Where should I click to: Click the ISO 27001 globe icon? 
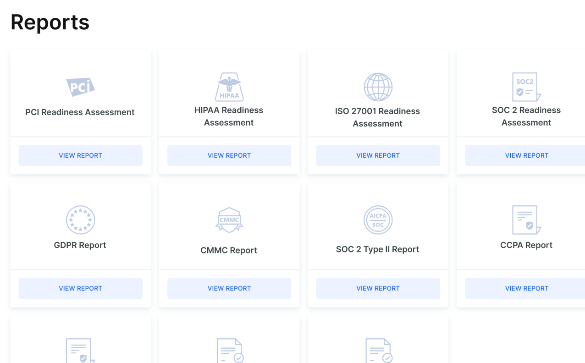pyautogui.click(x=378, y=87)
